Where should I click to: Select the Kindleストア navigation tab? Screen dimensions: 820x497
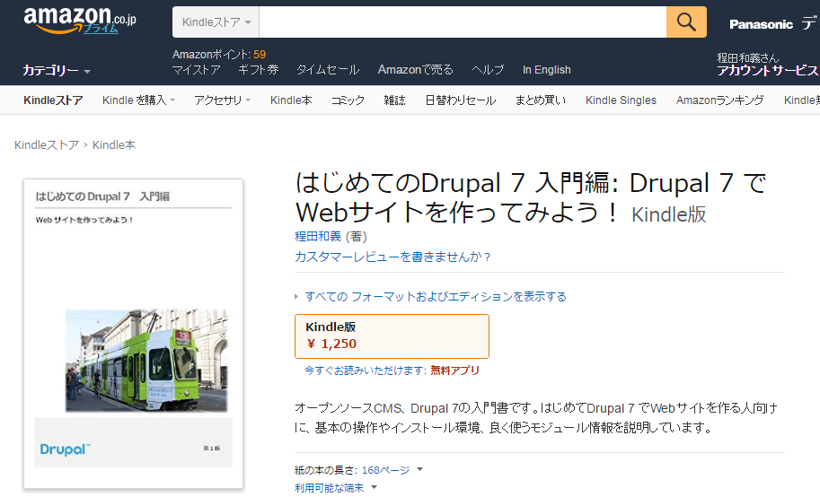click(53, 100)
